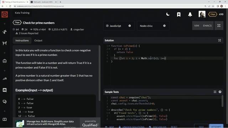Image resolution: width=228 pixels, height=128 pixels.
Task: Expand the Solution panel
Action: tap(219, 40)
